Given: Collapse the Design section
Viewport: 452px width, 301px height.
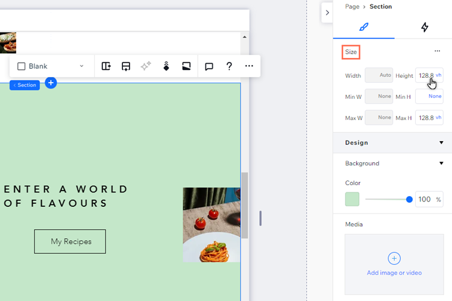Looking at the screenshot, I should coord(441,142).
